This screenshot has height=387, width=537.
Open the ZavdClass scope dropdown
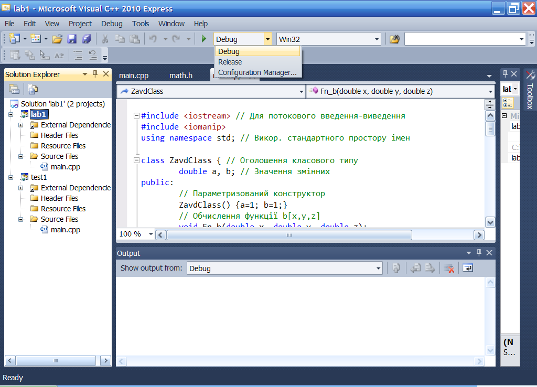pos(301,91)
